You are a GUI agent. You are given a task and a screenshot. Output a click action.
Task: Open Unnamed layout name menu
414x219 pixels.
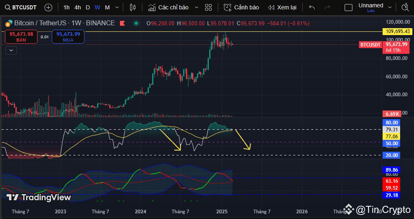click(371, 5)
